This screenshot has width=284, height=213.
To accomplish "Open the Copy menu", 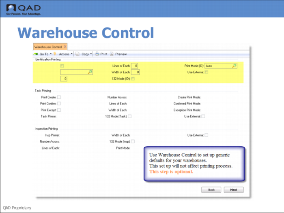I will (85, 54).
